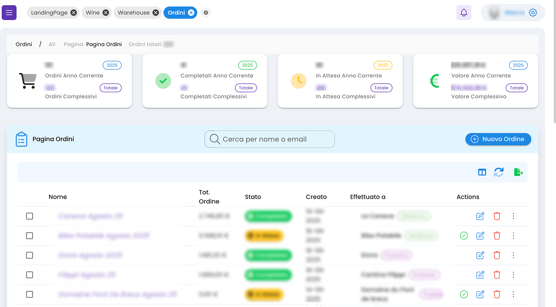The image size is (556, 307).
Task: Mark second row order as completed
Action: (x=463, y=236)
